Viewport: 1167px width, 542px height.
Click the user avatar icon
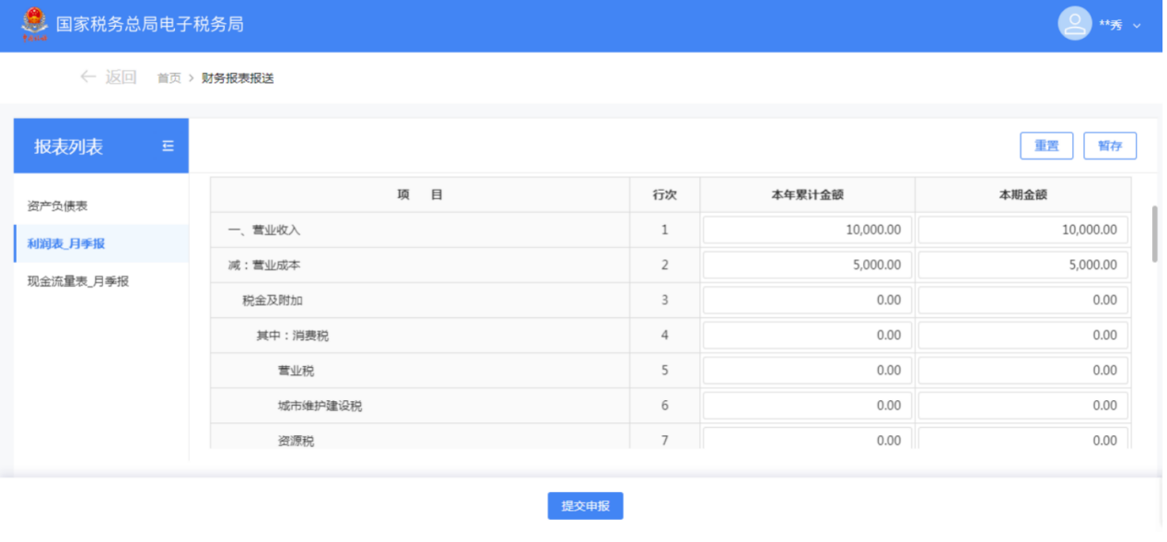coord(1074,24)
